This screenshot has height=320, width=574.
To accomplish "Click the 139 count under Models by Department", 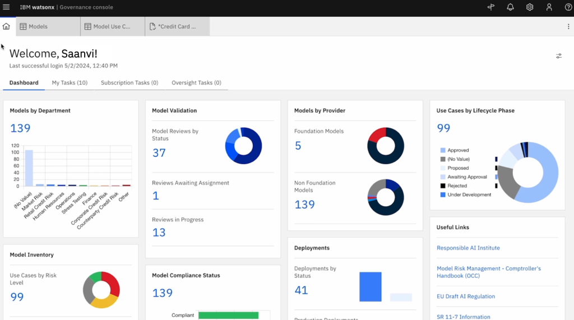I will tap(20, 128).
